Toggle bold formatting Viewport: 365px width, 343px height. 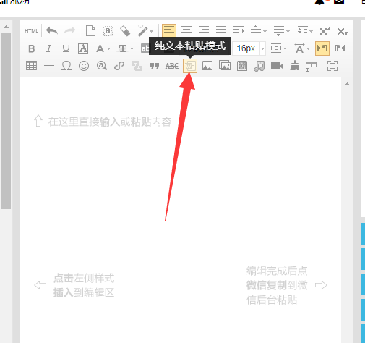pos(32,48)
